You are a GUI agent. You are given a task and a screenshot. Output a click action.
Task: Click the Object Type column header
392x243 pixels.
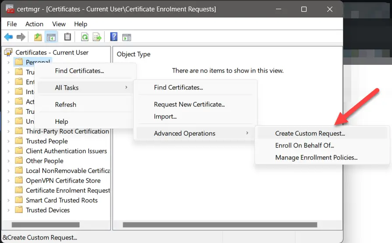[x=134, y=54]
